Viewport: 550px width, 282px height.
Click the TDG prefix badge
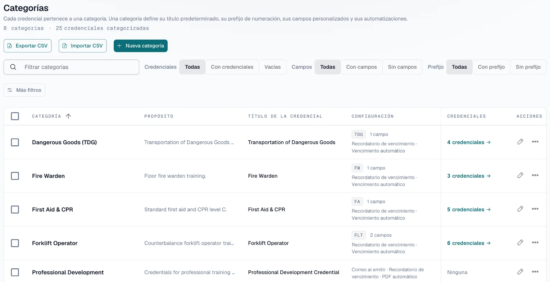coord(359,134)
